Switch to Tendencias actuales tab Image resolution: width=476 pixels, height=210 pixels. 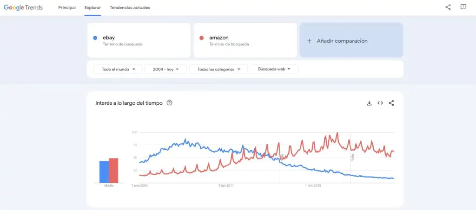tap(130, 7)
